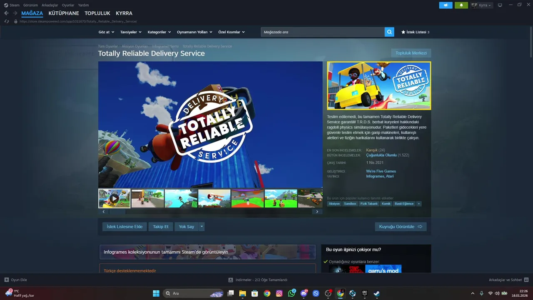Open the Görünüm menu
Viewport: 533px width, 300px height.
[x=30, y=5]
